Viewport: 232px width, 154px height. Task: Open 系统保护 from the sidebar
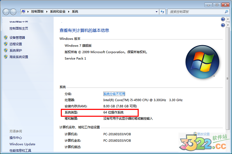click(16, 51)
